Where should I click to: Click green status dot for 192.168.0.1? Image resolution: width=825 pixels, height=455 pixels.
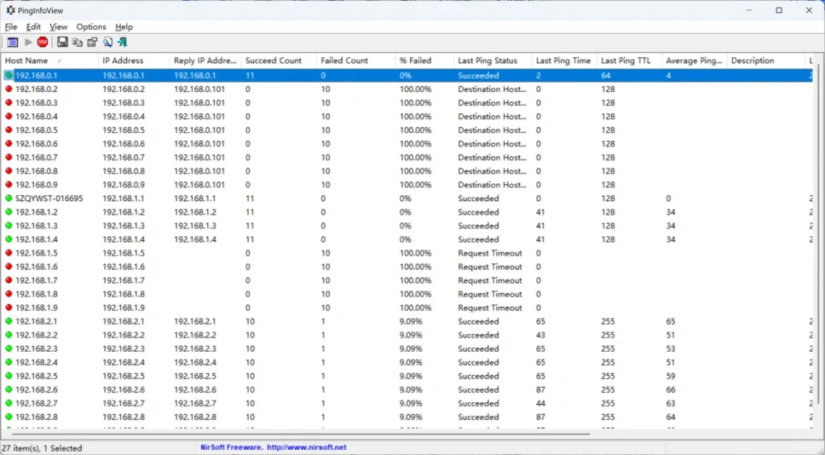(9, 75)
